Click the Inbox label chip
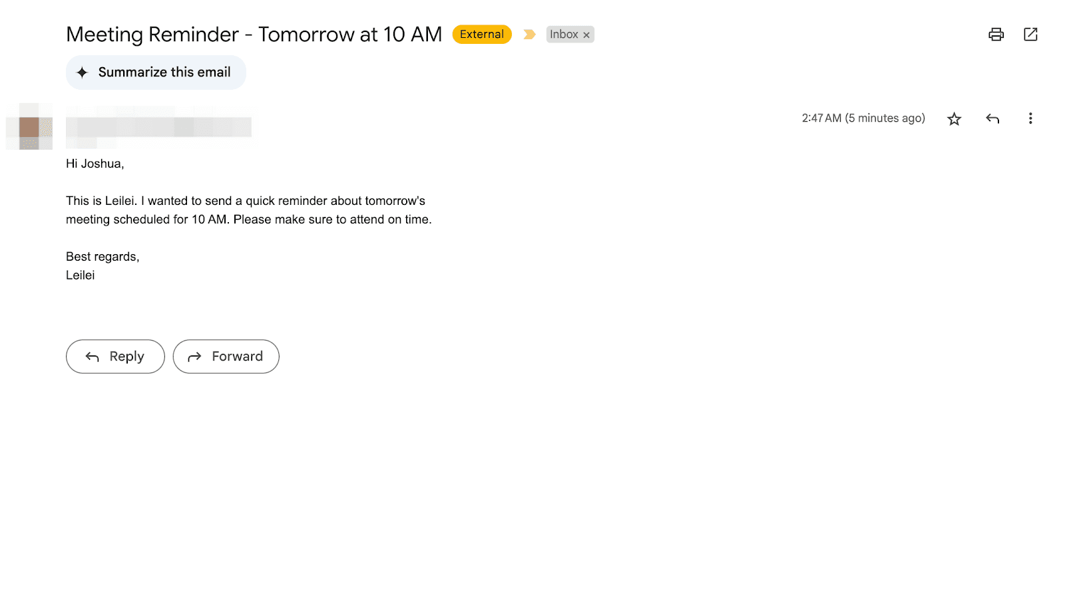Viewport: 1065px width, 592px height. click(563, 35)
